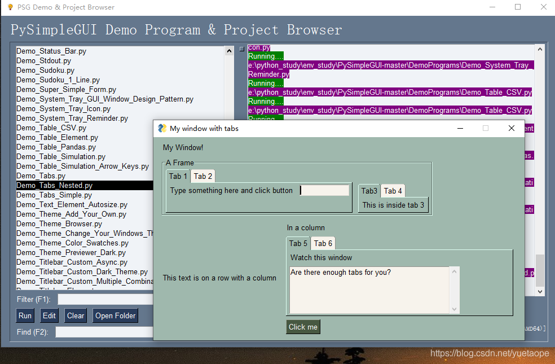
Task: Click the multiline box scroll-up arrow
Action: point(454,271)
